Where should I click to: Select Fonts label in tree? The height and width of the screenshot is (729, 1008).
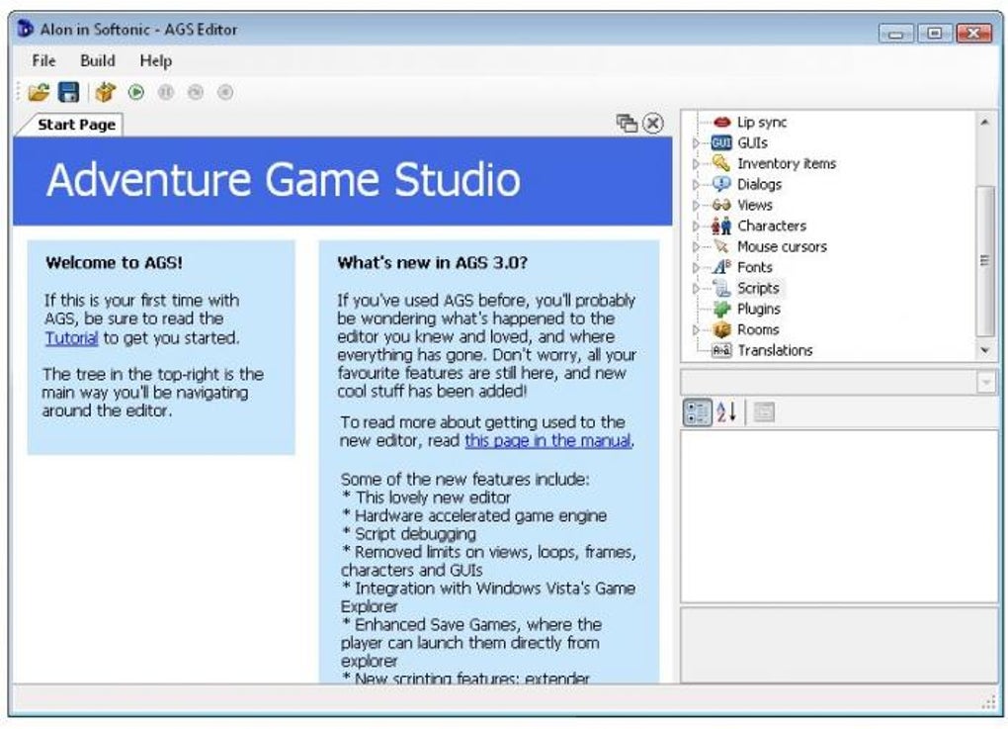click(755, 267)
